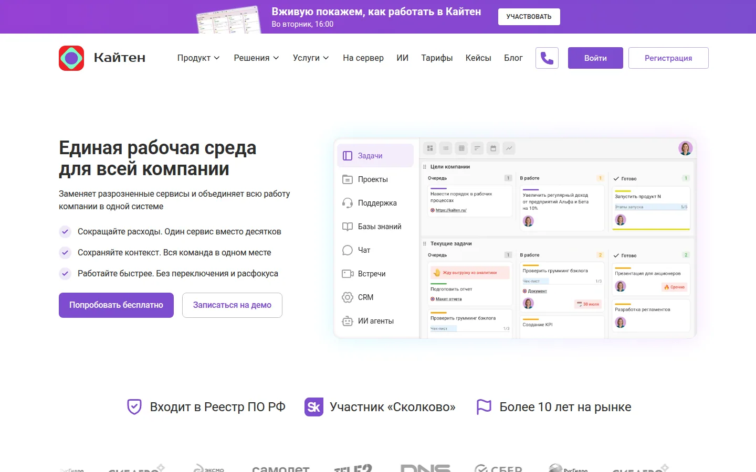This screenshot has height=472, width=756.
Task: Click the Участвовать banner button
Action: (x=529, y=17)
